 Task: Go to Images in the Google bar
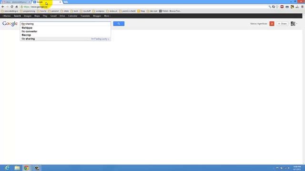point(28,16)
